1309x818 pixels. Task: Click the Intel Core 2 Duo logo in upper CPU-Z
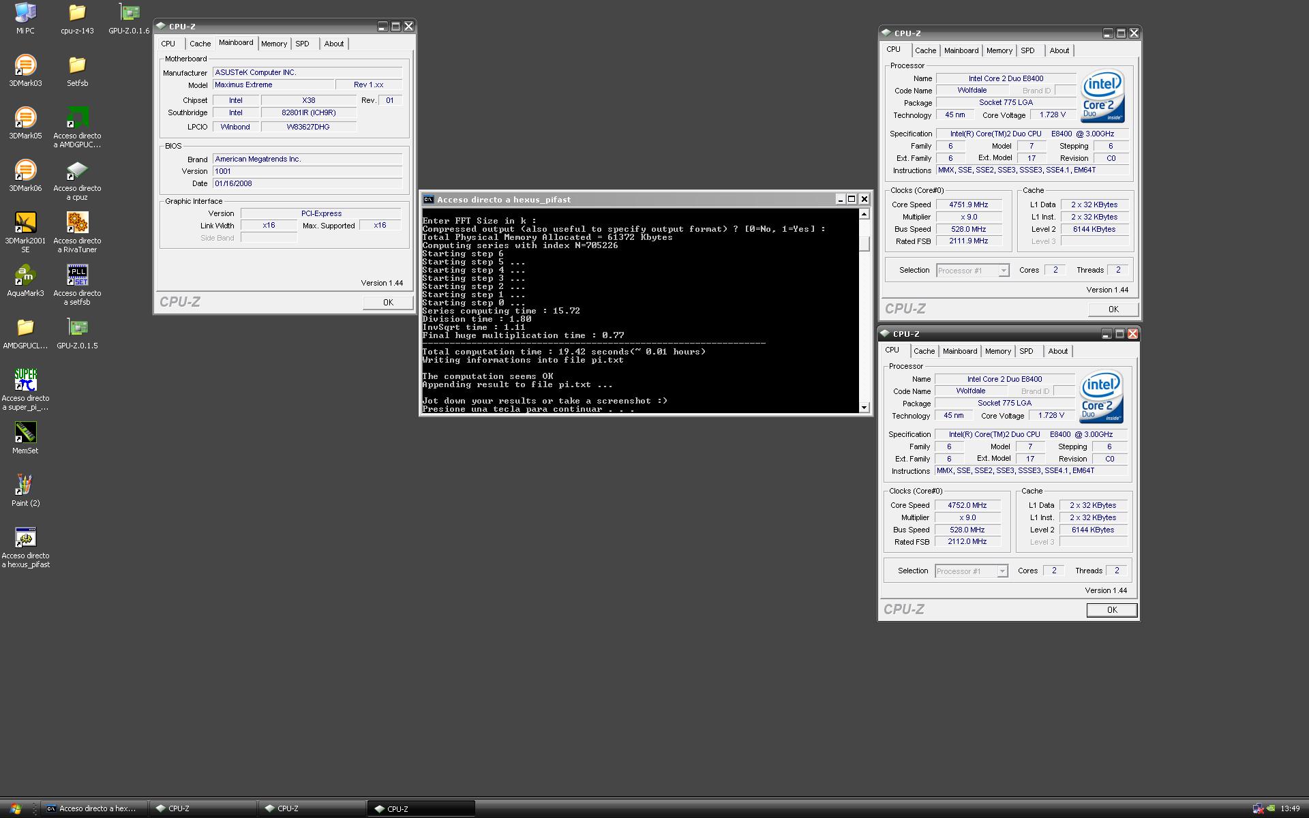pos(1102,97)
